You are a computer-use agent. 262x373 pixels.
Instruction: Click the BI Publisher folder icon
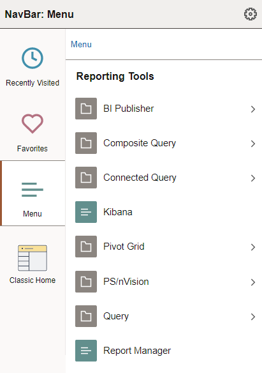86,109
